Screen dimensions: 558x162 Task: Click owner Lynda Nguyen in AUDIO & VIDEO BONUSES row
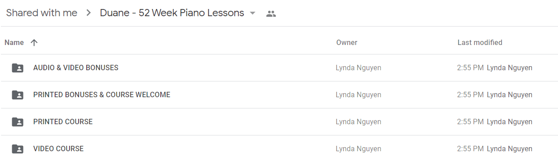[358, 68]
